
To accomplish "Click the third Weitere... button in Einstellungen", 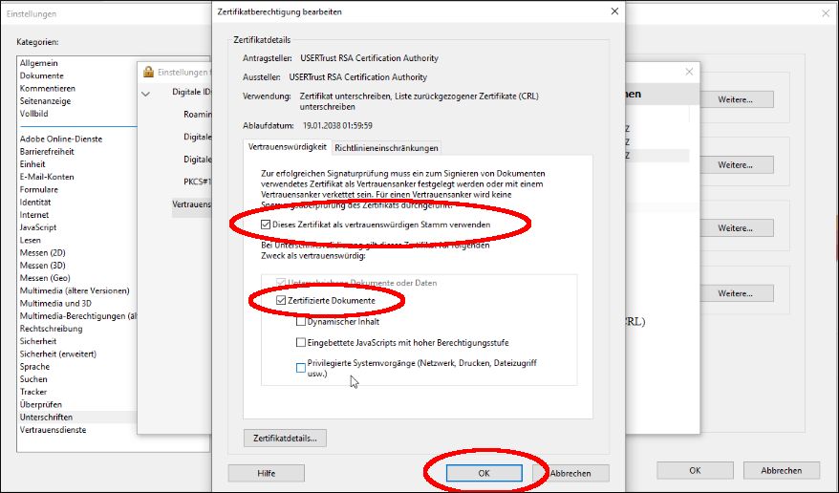I will [x=736, y=227].
